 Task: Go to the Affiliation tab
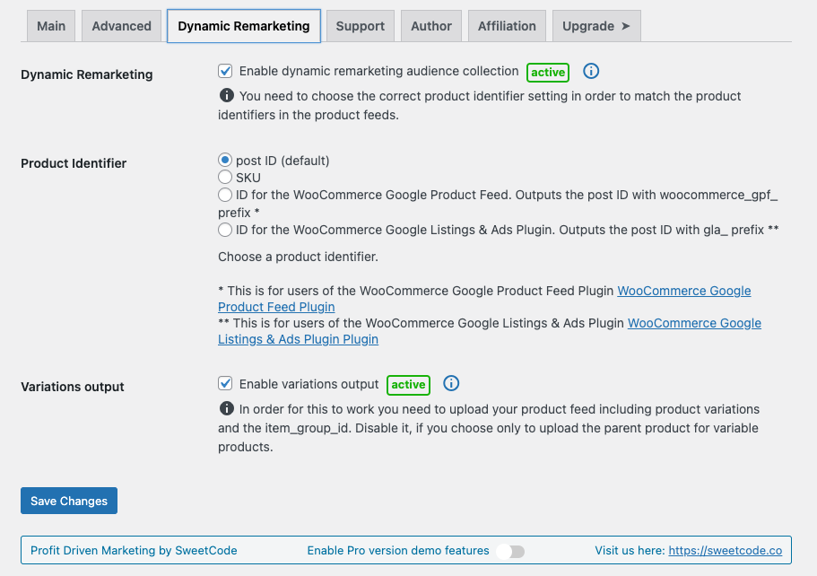pos(507,26)
